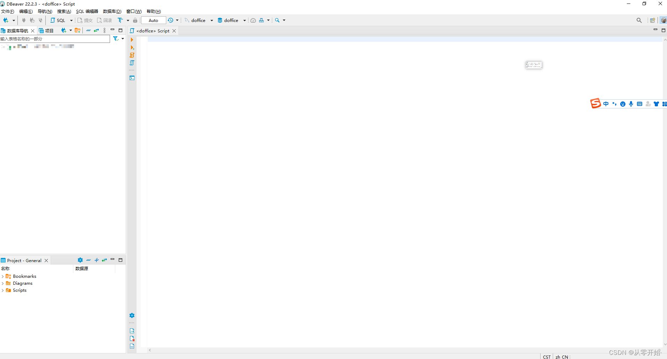
Task: Open editor settings gear in side bar
Action: click(132, 315)
